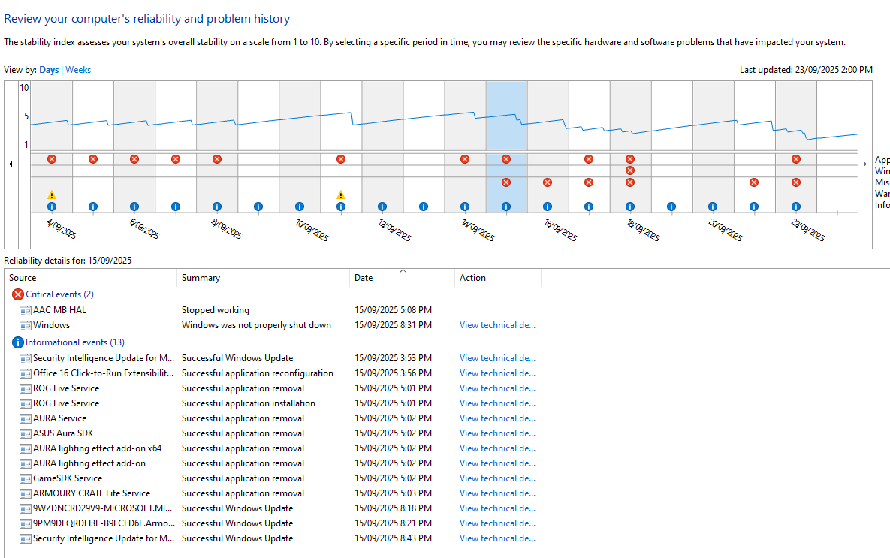
Task: Select 'Successful application reconfiguration' summary
Action: pyautogui.click(x=257, y=373)
